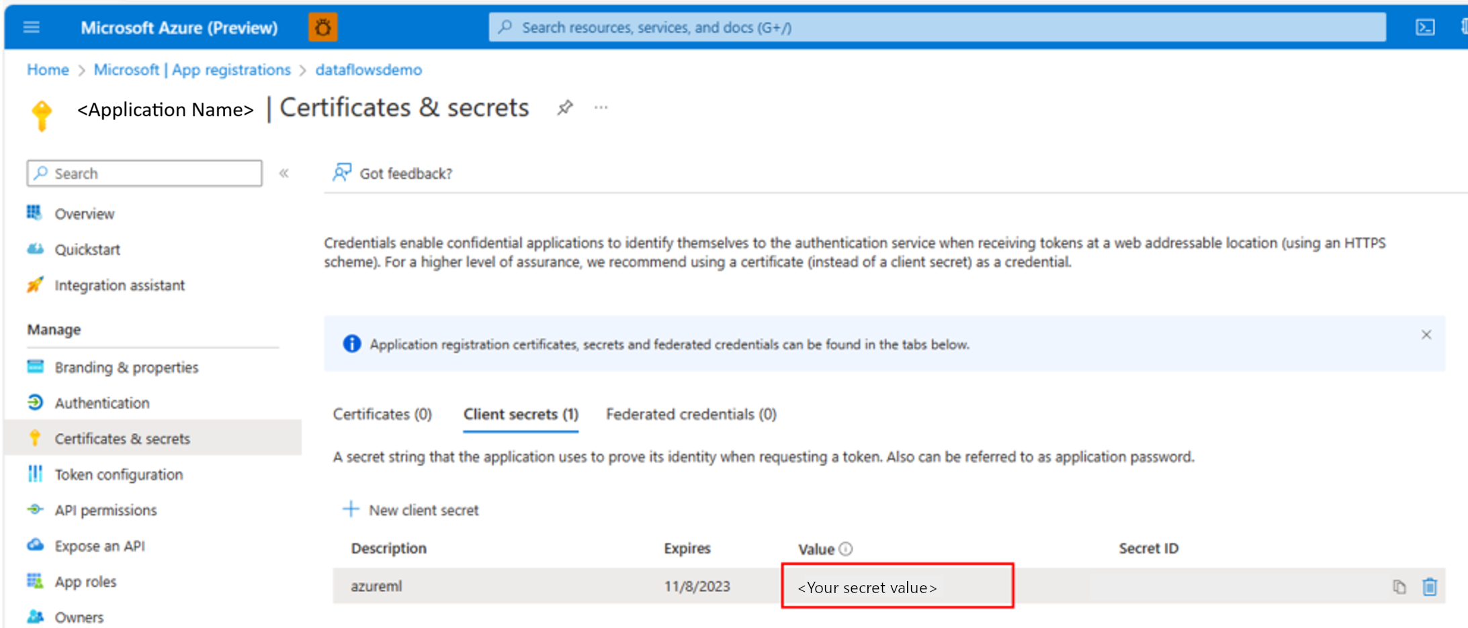Collapse the left navigation sidebar

pyautogui.click(x=284, y=173)
